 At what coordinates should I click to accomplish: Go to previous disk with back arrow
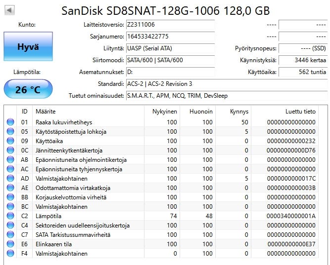click(9, 10)
